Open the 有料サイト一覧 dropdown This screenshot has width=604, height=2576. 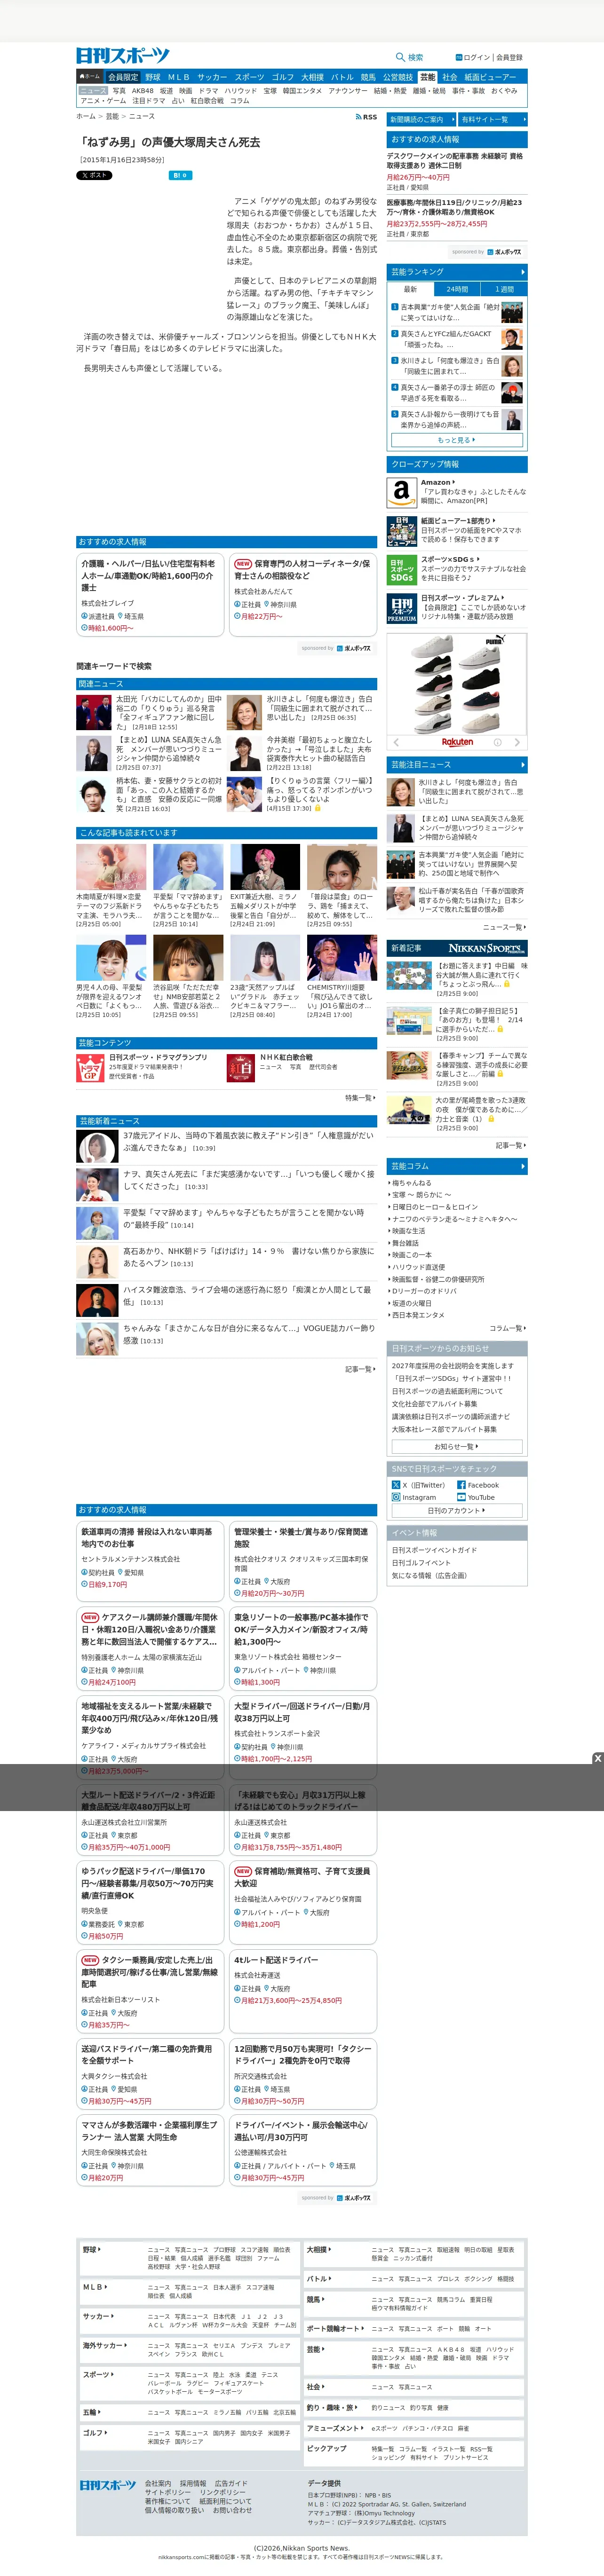coord(492,119)
